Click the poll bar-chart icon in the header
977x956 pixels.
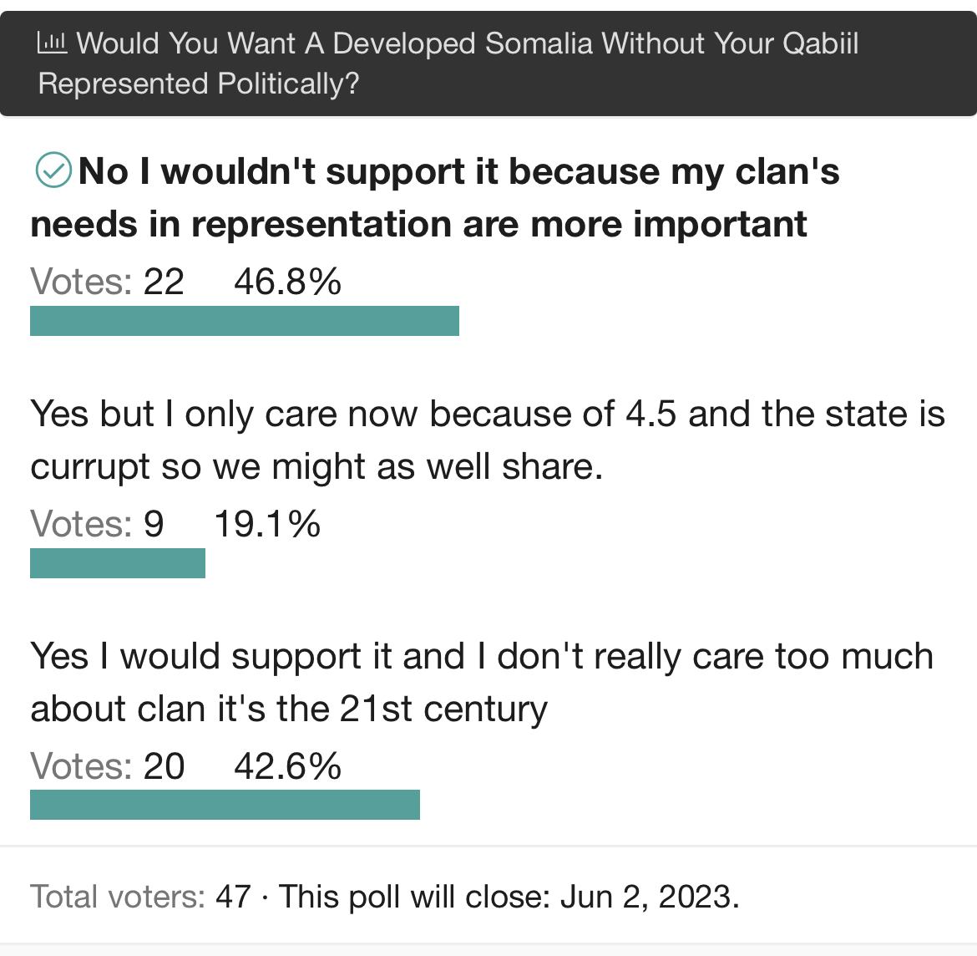[x=53, y=43]
